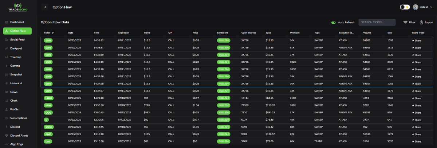Share the UBER trade
This screenshot has height=148, width=437.
(417, 98)
